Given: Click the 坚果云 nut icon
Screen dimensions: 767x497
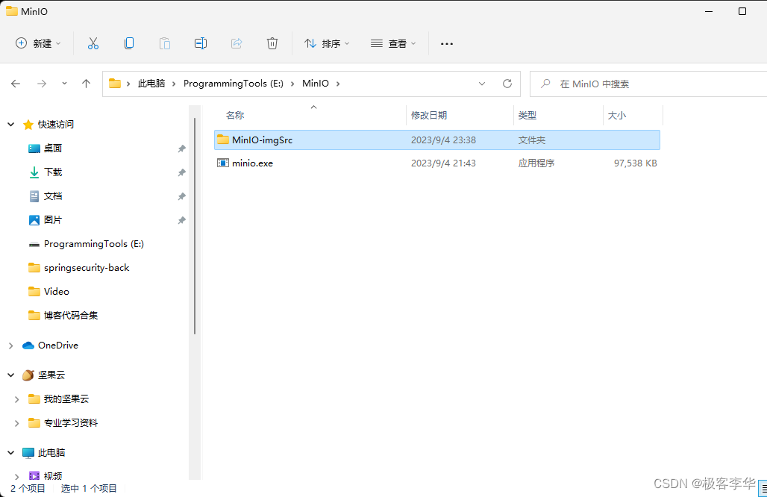Looking at the screenshot, I should tap(28, 375).
